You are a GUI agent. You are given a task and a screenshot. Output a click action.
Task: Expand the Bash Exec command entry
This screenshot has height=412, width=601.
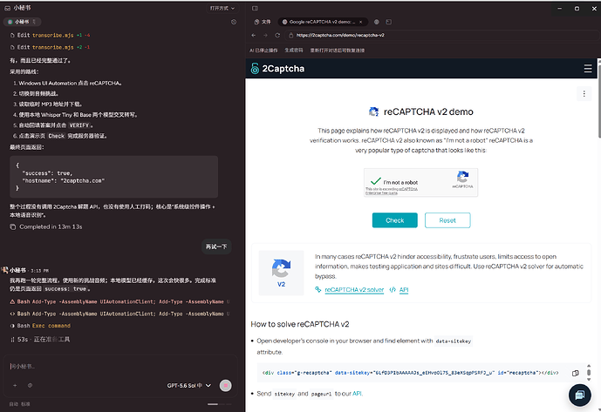[40, 326]
